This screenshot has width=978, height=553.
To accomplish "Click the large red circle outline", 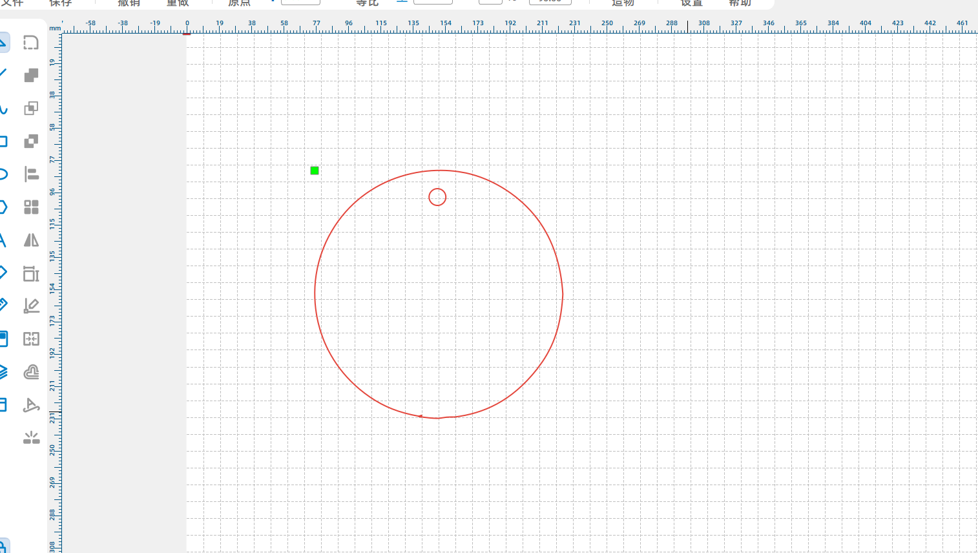I will tap(439, 294).
